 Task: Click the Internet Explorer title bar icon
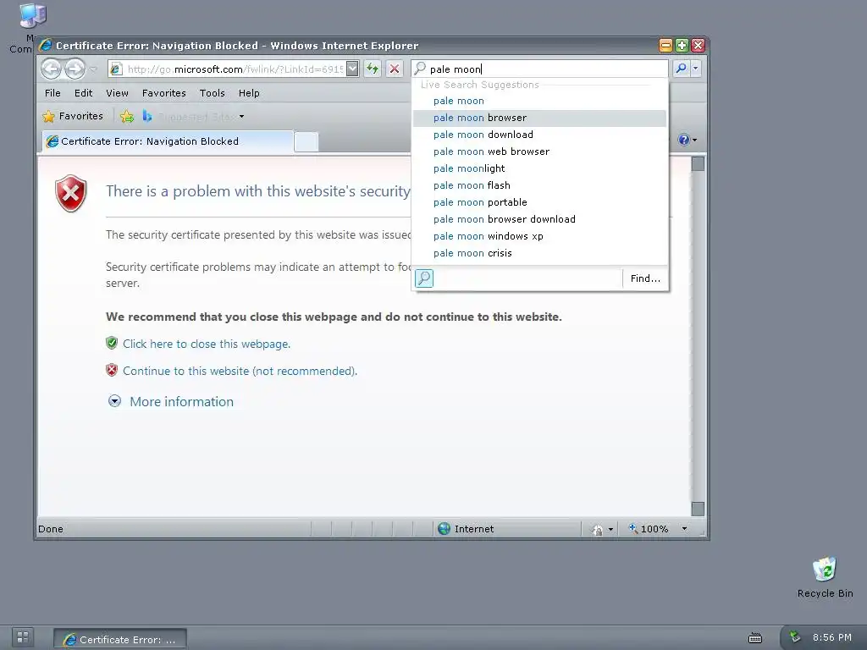[x=46, y=46]
